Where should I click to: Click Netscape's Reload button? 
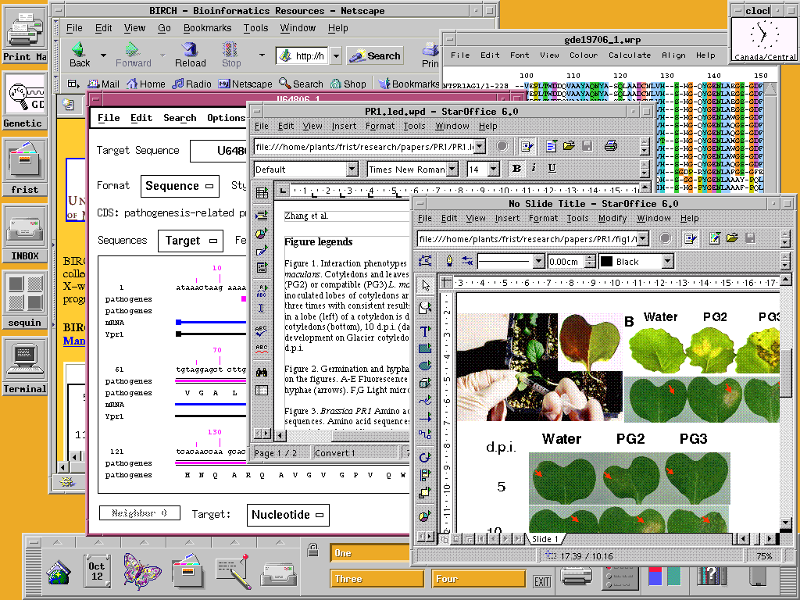(191, 55)
